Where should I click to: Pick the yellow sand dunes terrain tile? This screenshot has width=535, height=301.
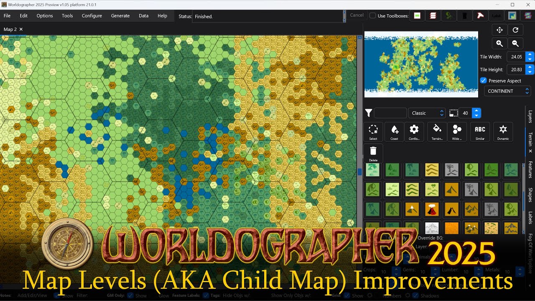pyautogui.click(x=432, y=170)
